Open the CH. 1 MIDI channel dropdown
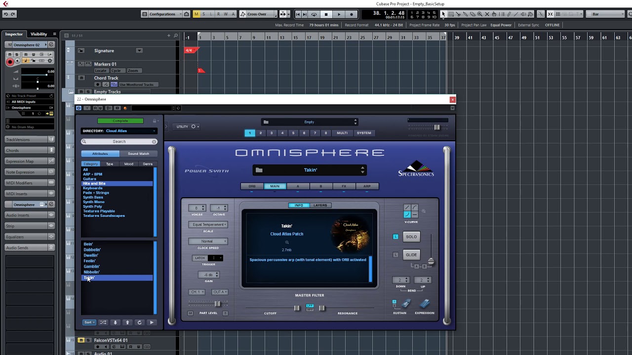632x355 pixels. [197, 292]
